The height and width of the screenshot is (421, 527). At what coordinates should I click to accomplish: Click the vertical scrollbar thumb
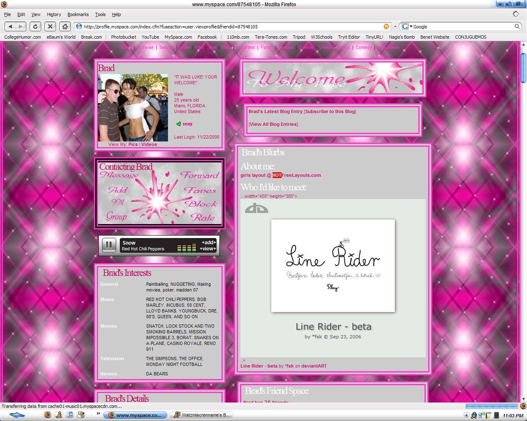(523, 68)
